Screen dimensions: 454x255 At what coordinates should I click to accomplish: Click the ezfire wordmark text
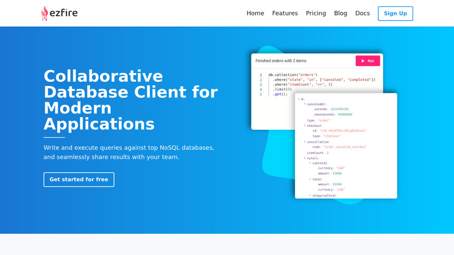tap(64, 13)
